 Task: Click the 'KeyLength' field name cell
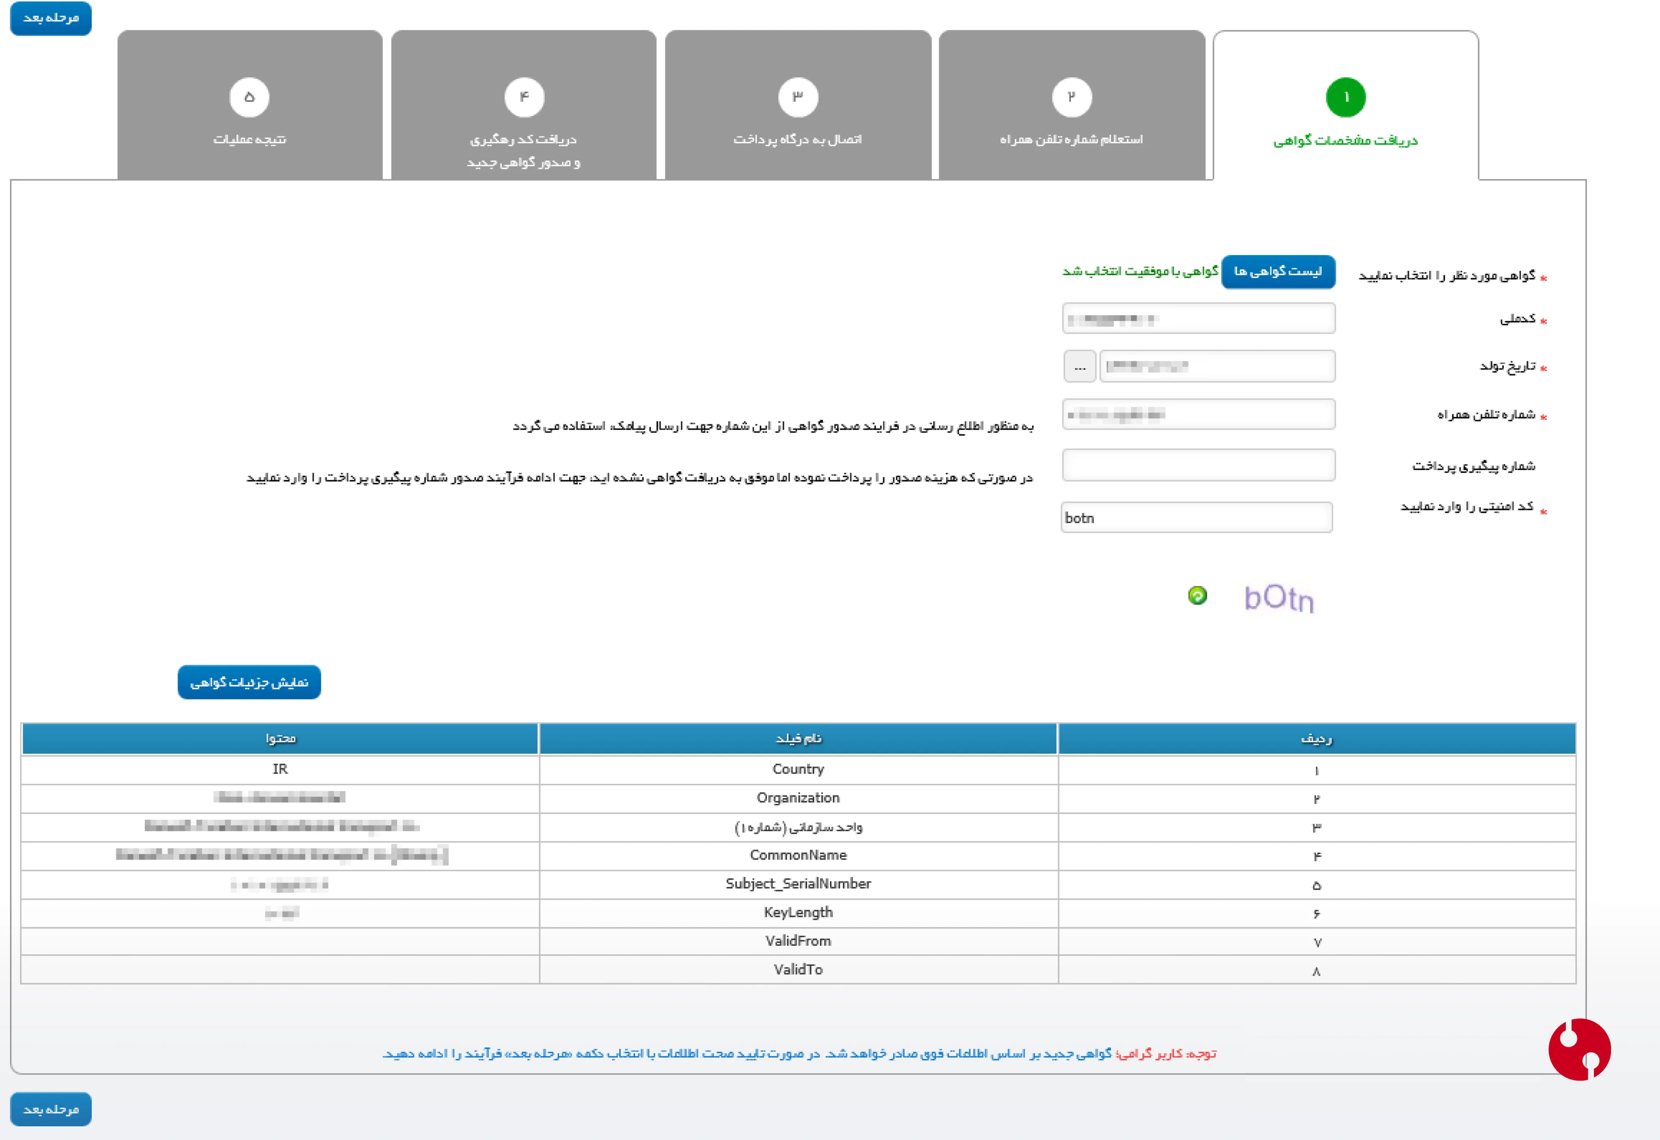click(798, 913)
